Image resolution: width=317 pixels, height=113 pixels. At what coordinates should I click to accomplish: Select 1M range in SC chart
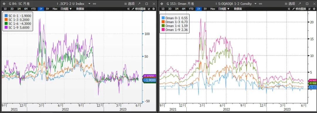(x=19, y=9)
